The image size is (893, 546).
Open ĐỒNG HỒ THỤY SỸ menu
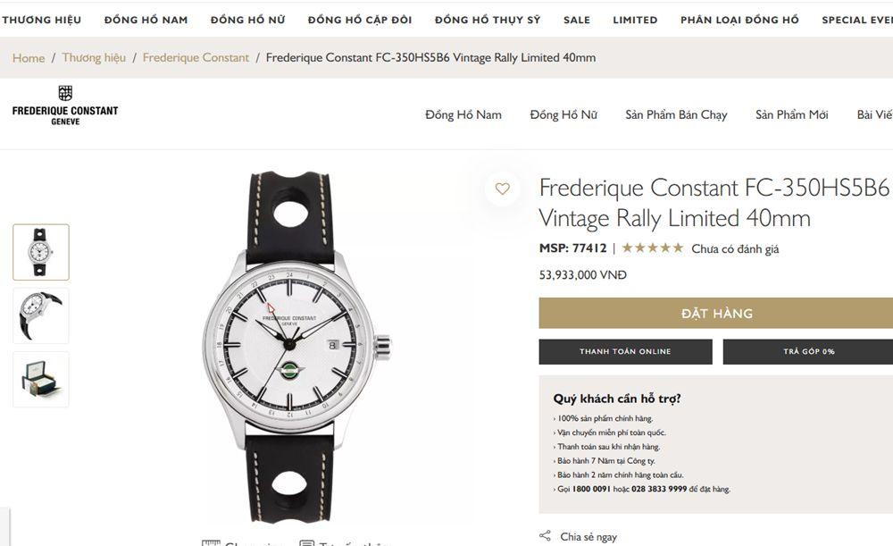coord(487,20)
